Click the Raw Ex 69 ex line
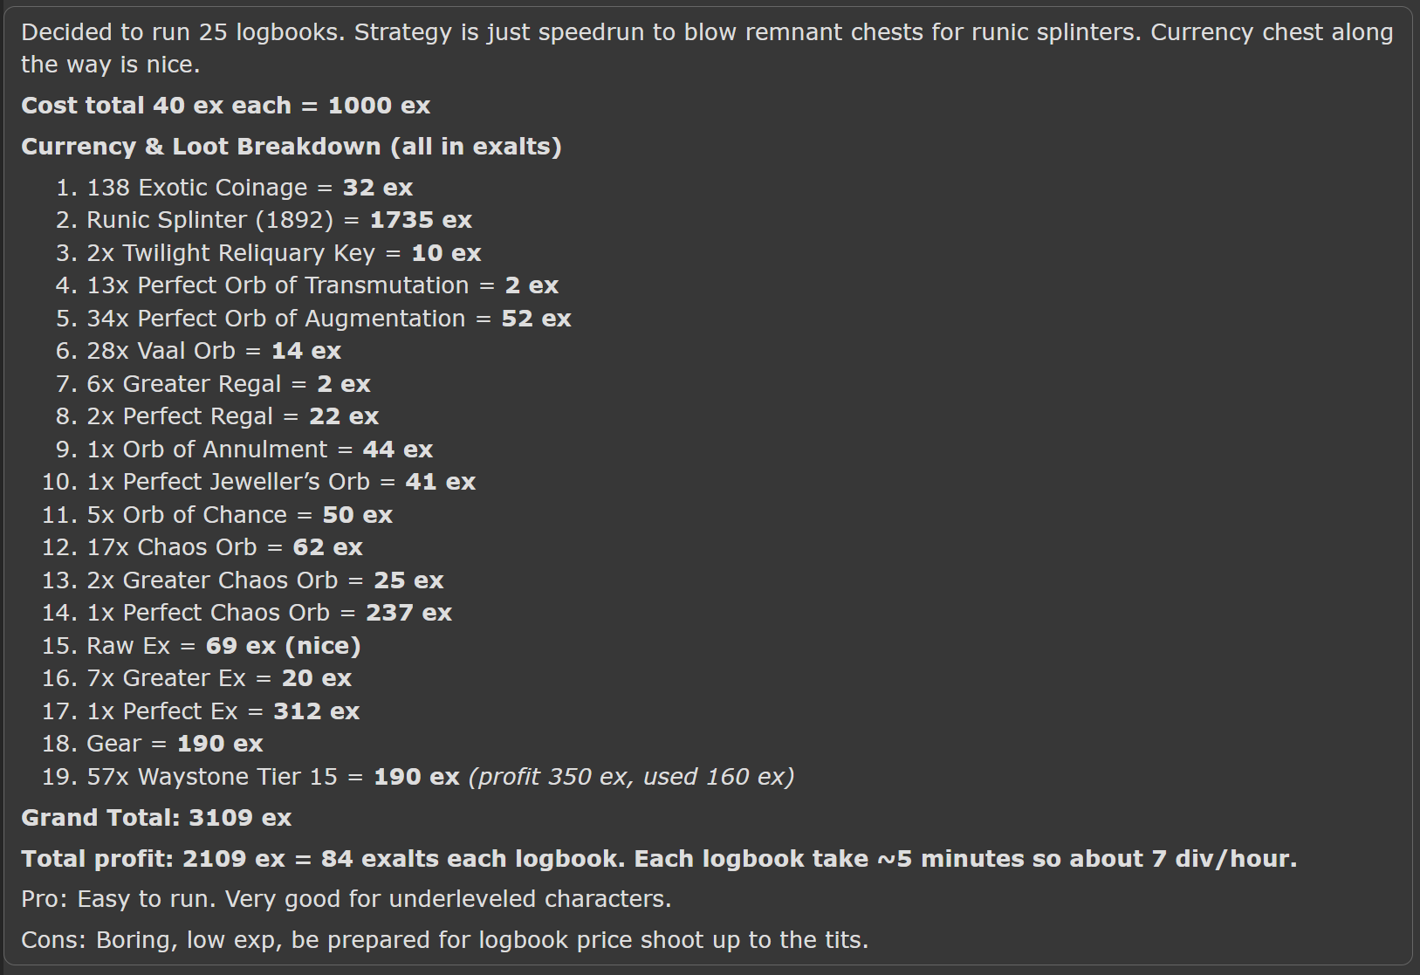Viewport: 1420px width, 975px height. point(223,646)
